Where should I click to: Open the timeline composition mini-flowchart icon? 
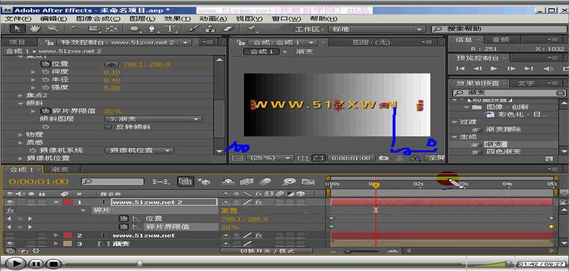click(x=159, y=182)
